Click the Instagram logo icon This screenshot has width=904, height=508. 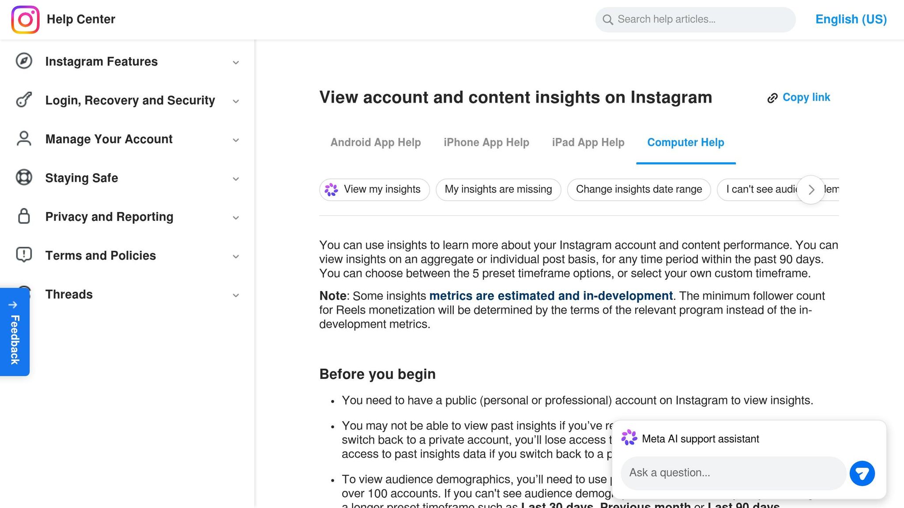[25, 19]
